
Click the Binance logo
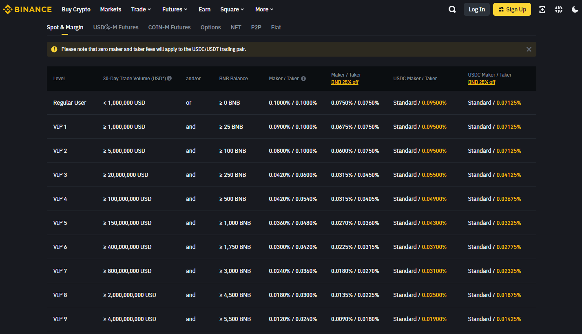click(27, 9)
